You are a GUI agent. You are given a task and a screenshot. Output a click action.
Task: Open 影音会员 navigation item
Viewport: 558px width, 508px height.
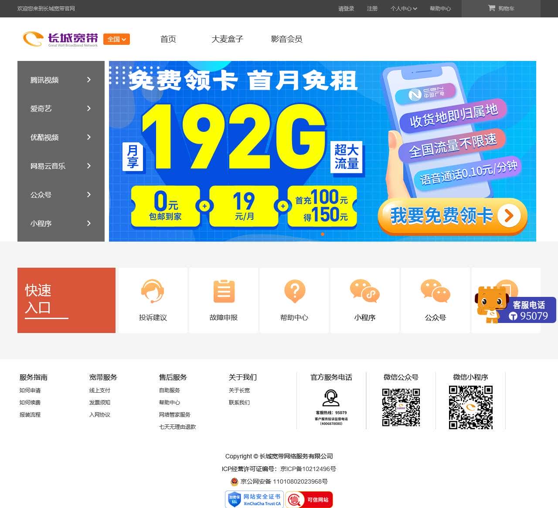(286, 39)
